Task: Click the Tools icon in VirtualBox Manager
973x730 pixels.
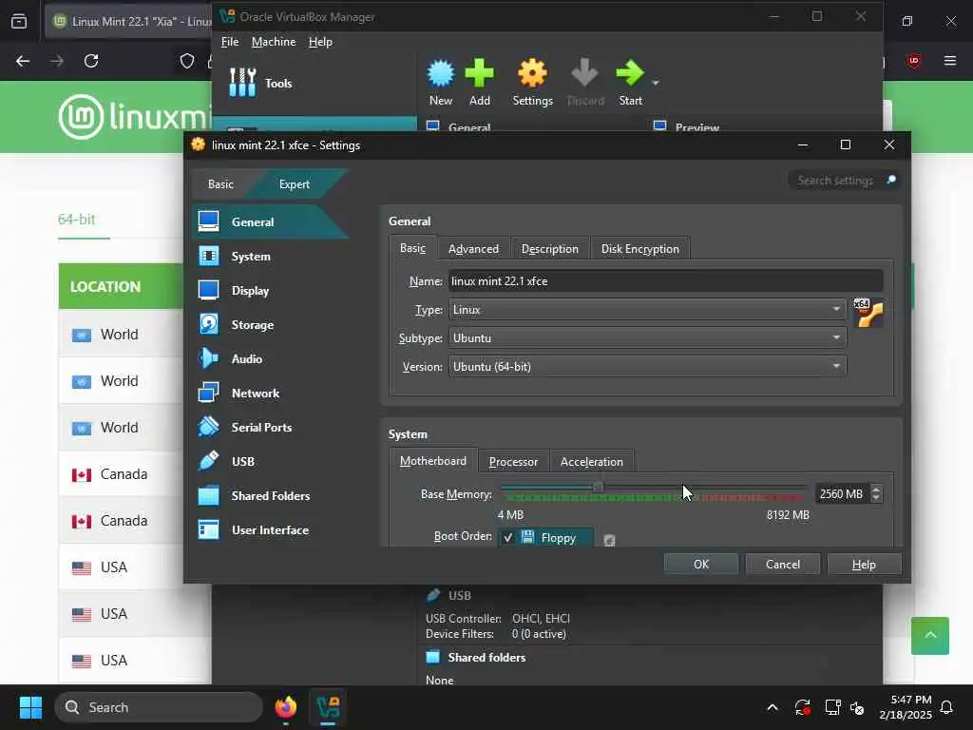Action: tap(242, 83)
